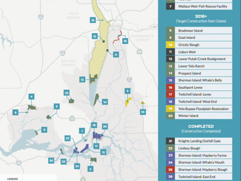Click map marker 14 on the map
Viewport: 241px width, 181px height.
pyautogui.click(x=105, y=102)
